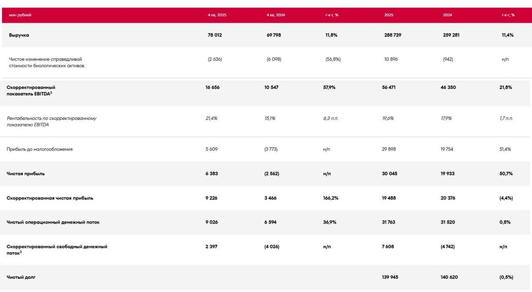Image resolution: width=532 pixels, height=292 pixels.
Task: Click Скорректированная чистая прибыль label
Action: tap(49, 198)
